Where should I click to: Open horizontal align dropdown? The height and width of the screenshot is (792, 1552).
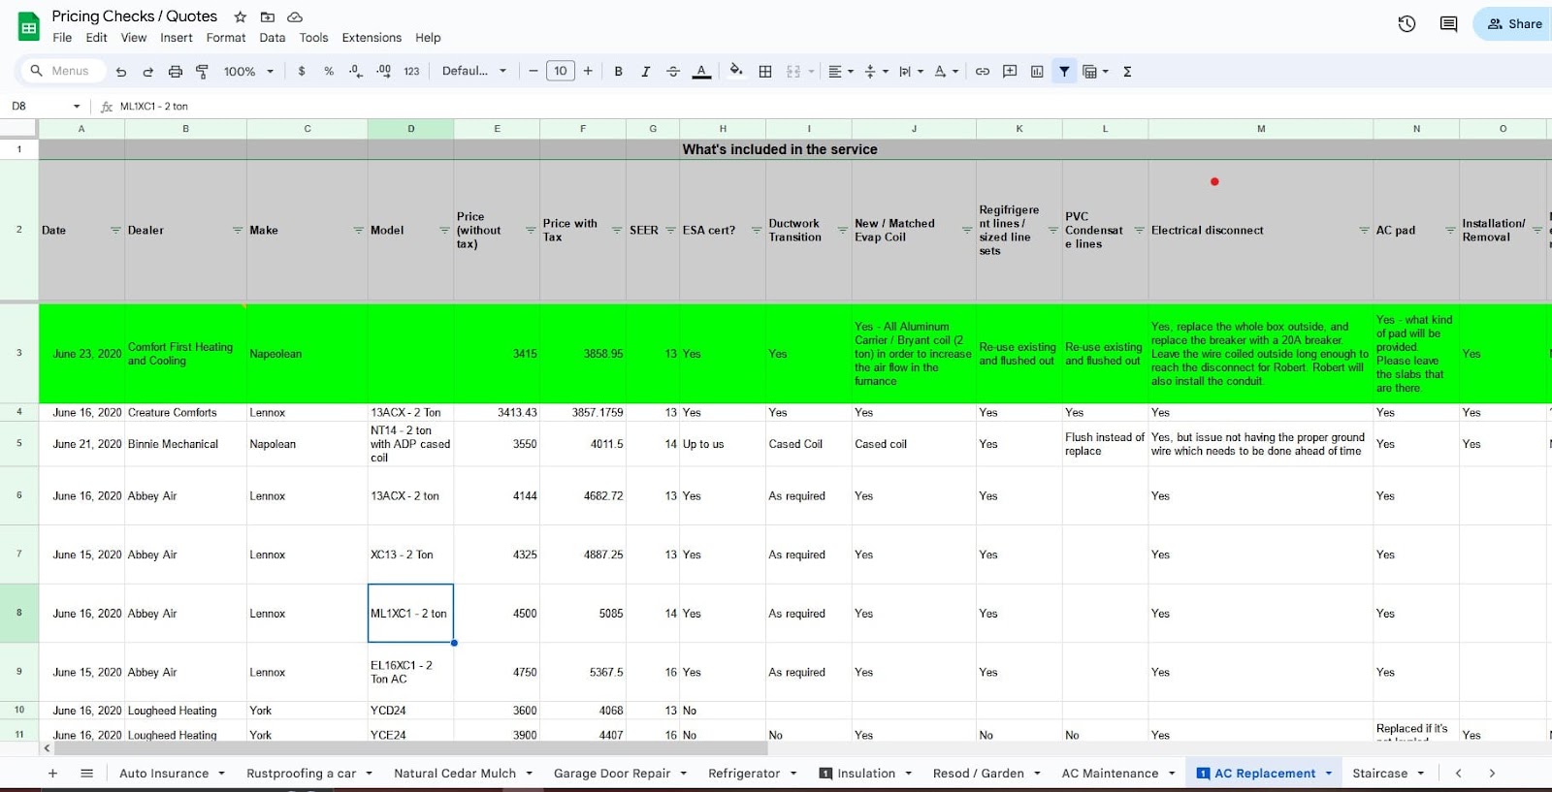tap(841, 72)
